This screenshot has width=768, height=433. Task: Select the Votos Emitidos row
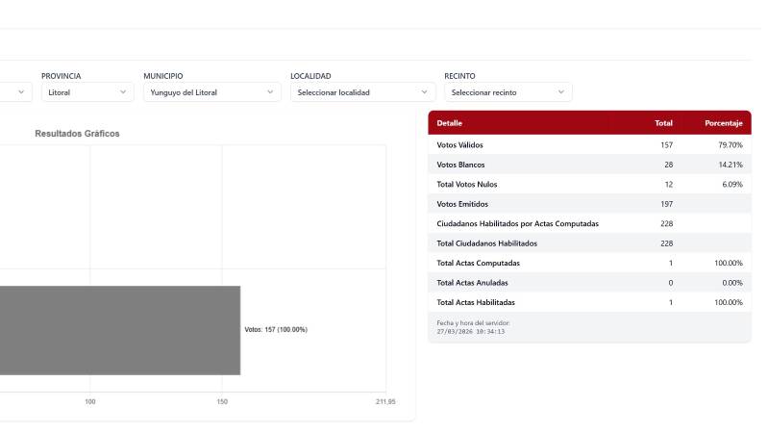pos(589,204)
